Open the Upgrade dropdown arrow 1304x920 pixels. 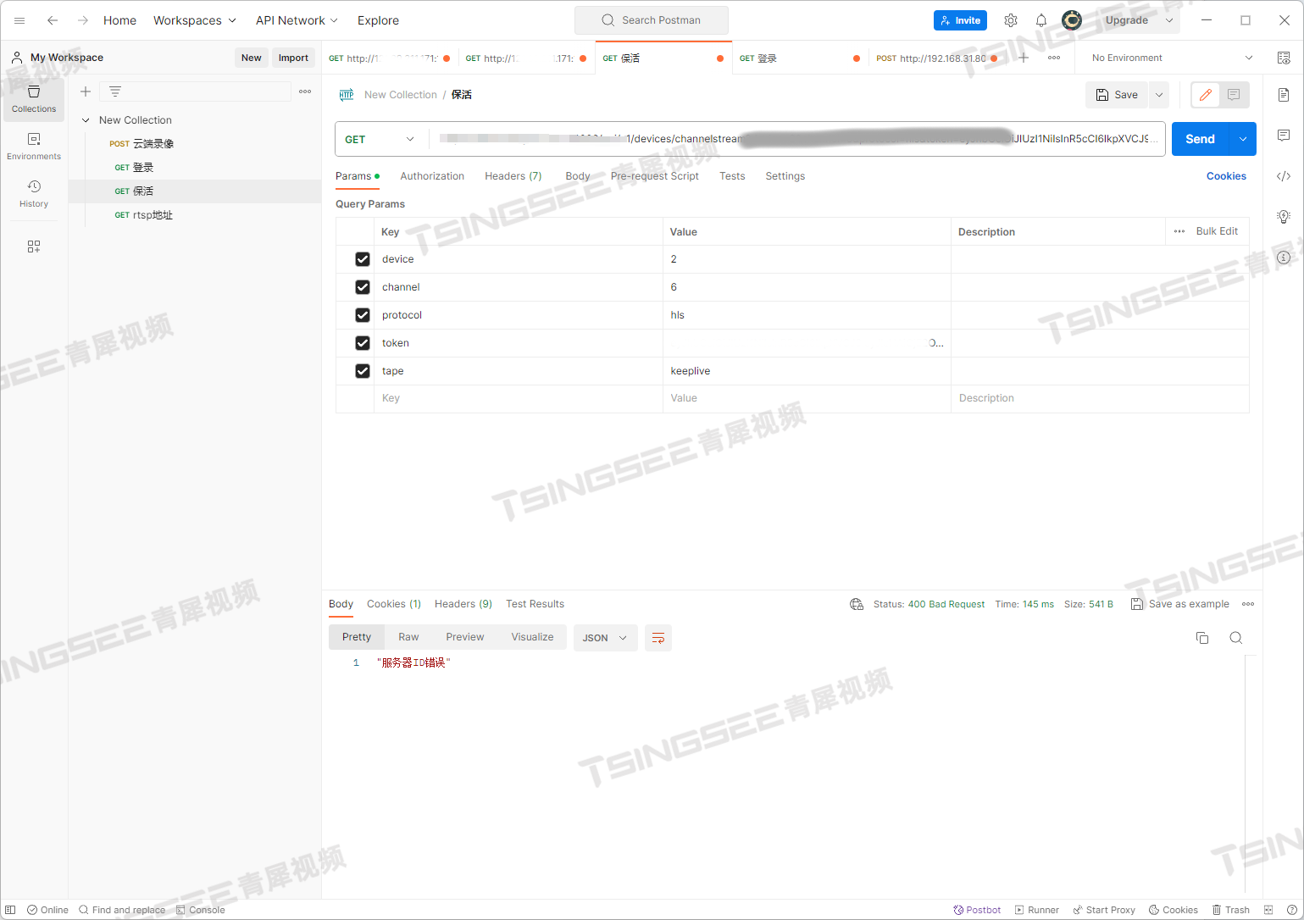coord(1169,20)
